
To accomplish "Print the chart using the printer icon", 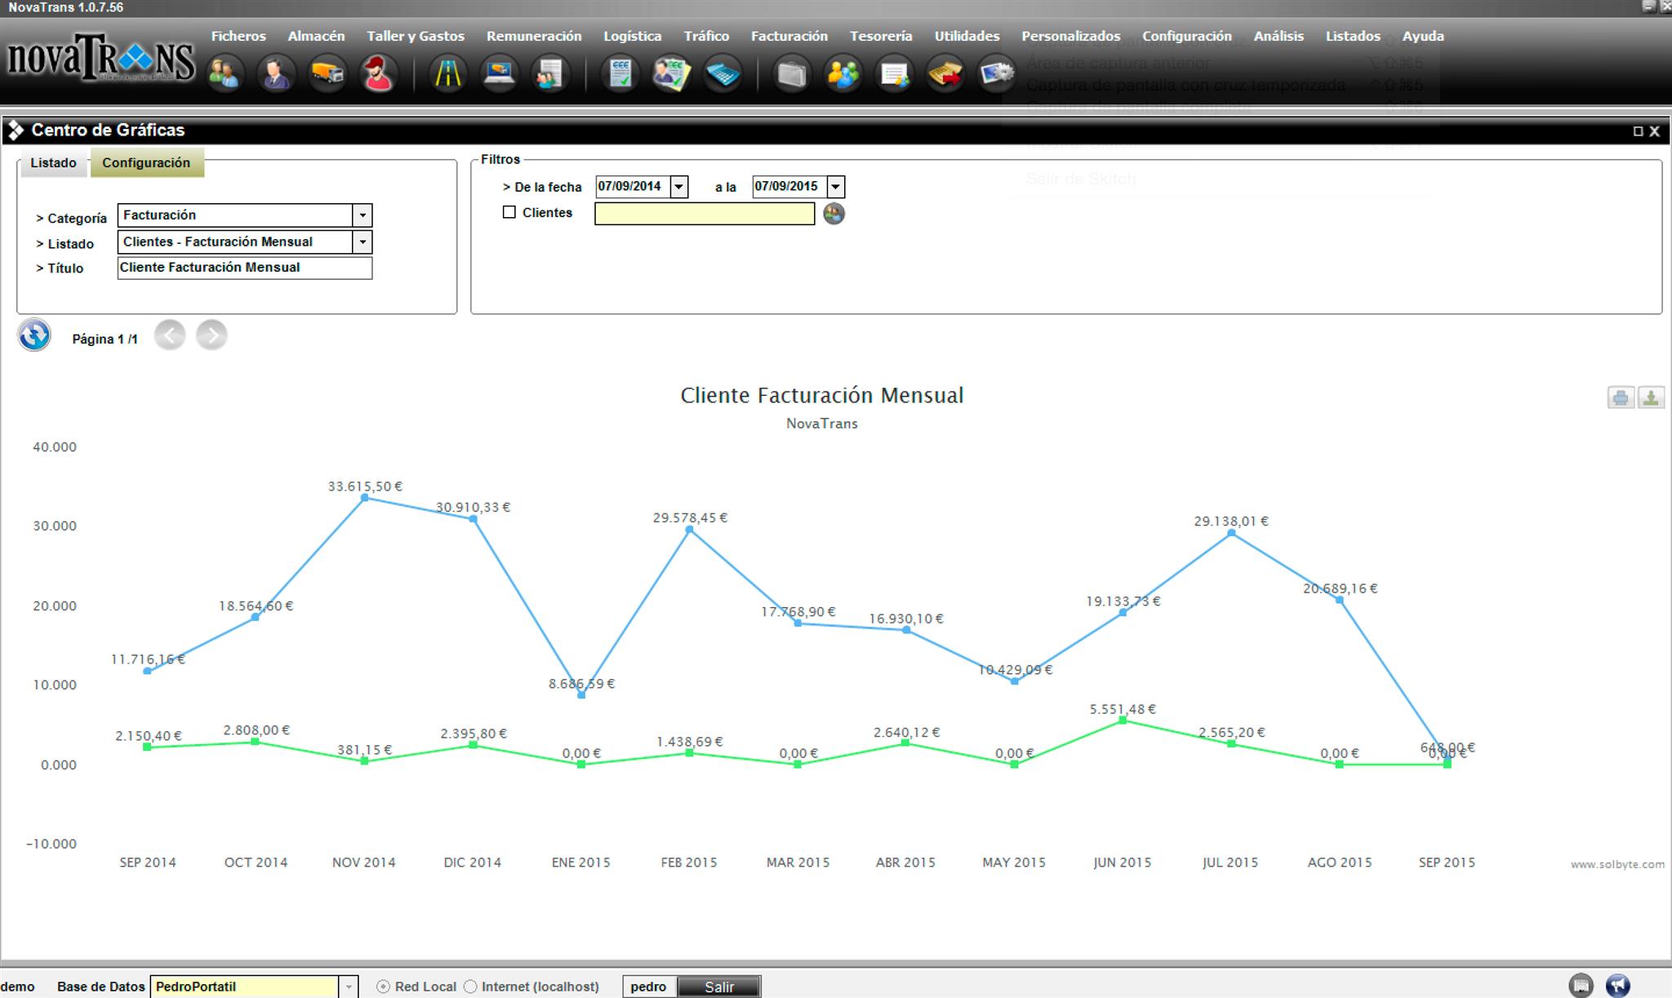I will [1621, 397].
